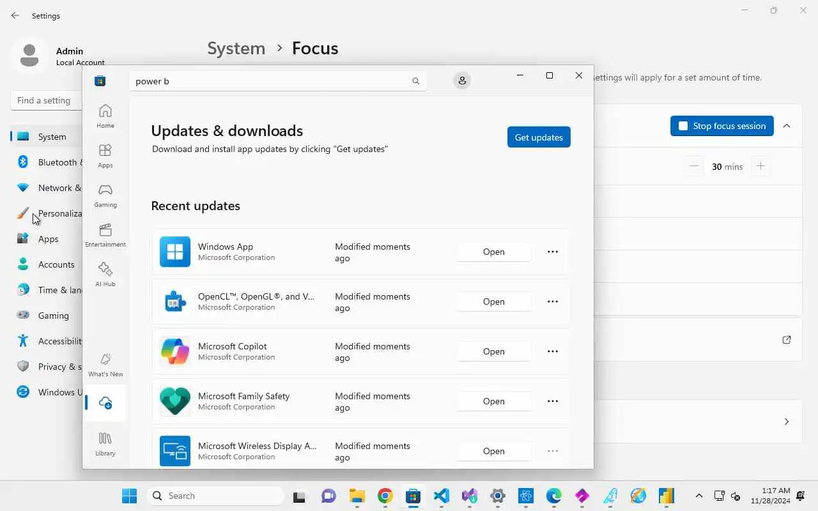This screenshot has height=511, width=818.
Task: Open more options for Wireless Display Adapter
Action: point(553,451)
